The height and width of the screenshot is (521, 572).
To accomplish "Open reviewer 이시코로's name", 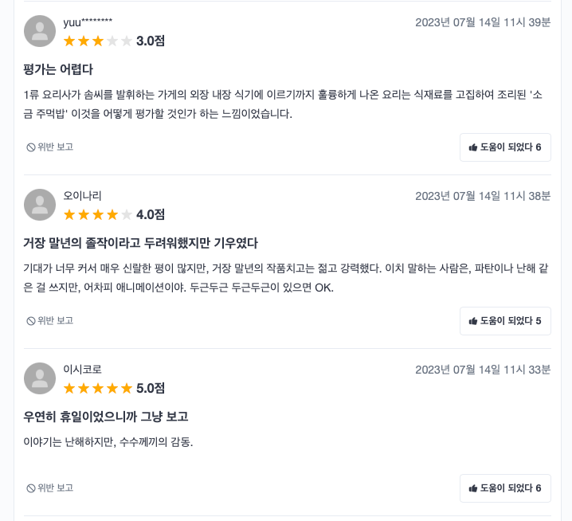I will [83, 370].
